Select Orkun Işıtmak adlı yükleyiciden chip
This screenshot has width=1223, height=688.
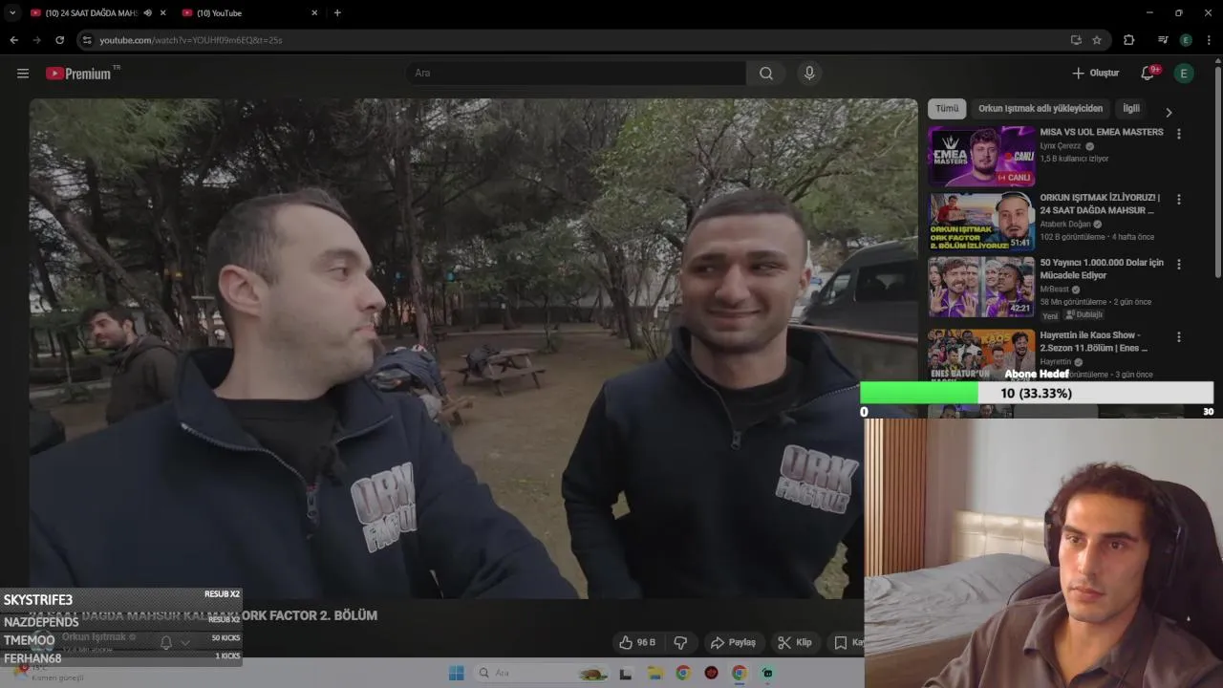pyautogui.click(x=1041, y=109)
